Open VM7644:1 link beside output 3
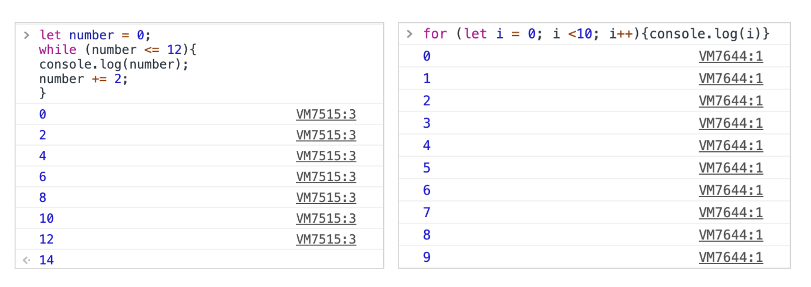The width and height of the screenshot is (811, 287). click(731, 123)
